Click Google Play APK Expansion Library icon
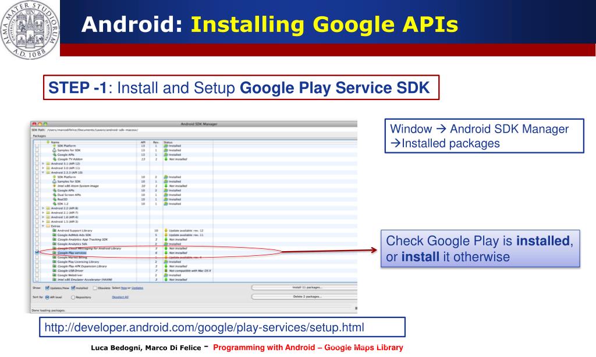The height and width of the screenshot is (357, 596). [x=54, y=266]
